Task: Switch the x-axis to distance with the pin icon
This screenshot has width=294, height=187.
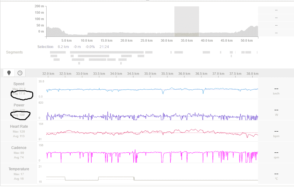Action: pyautogui.click(x=9, y=73)
